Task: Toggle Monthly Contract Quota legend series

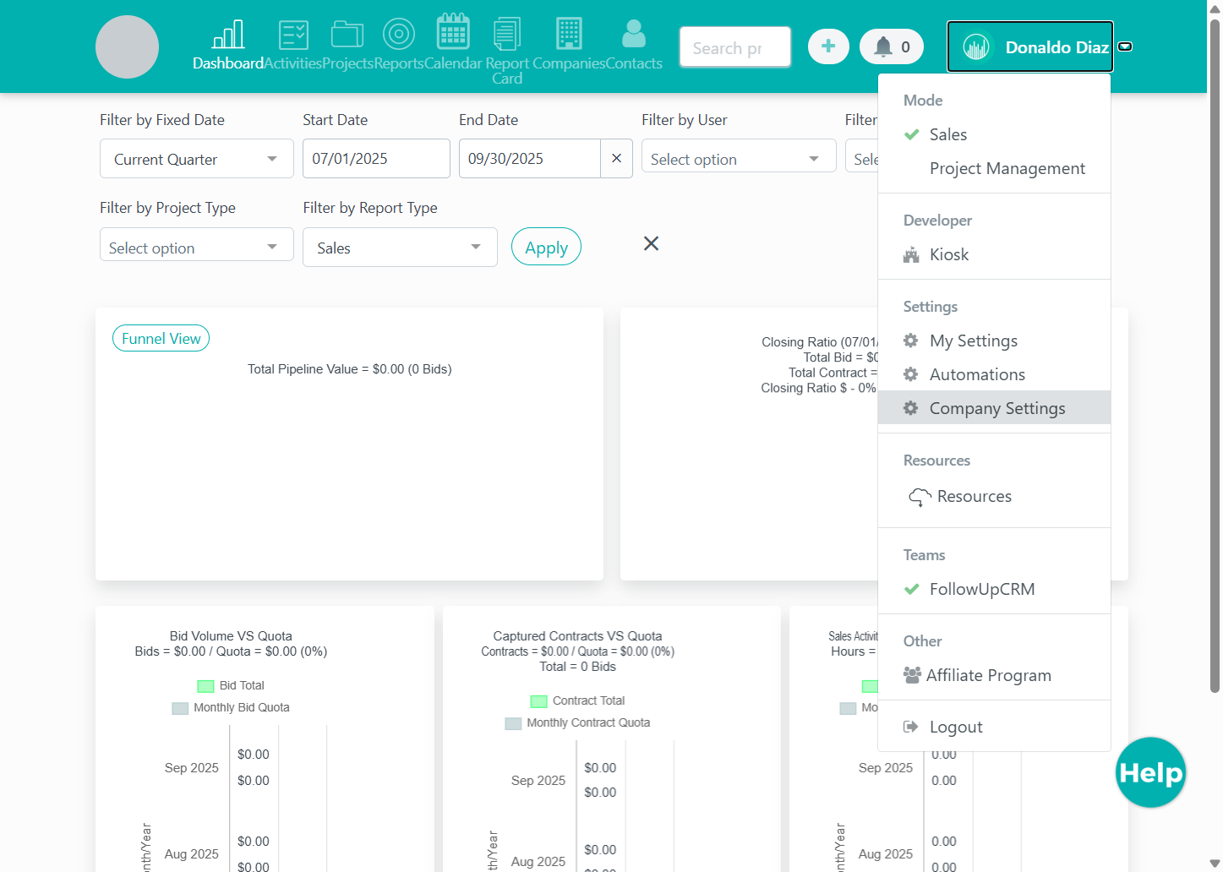Action: point(577,722)
